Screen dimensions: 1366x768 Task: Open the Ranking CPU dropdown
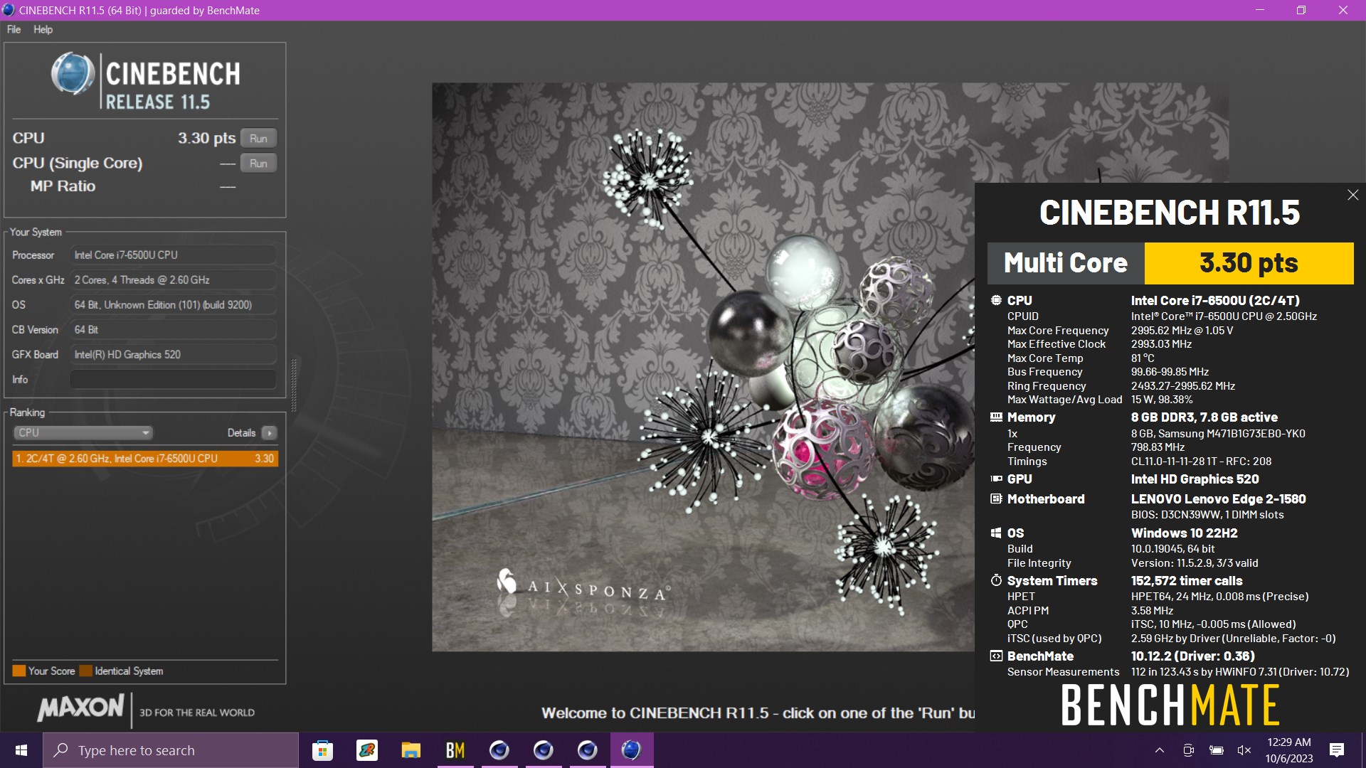[x=83, y=432]
